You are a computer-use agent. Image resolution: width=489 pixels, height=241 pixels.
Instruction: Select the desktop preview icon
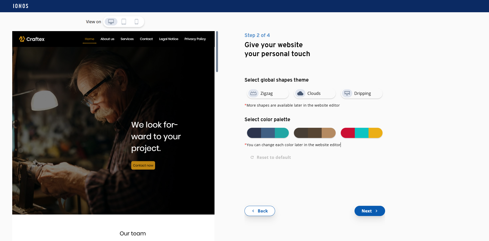click(x=111, y=22)
